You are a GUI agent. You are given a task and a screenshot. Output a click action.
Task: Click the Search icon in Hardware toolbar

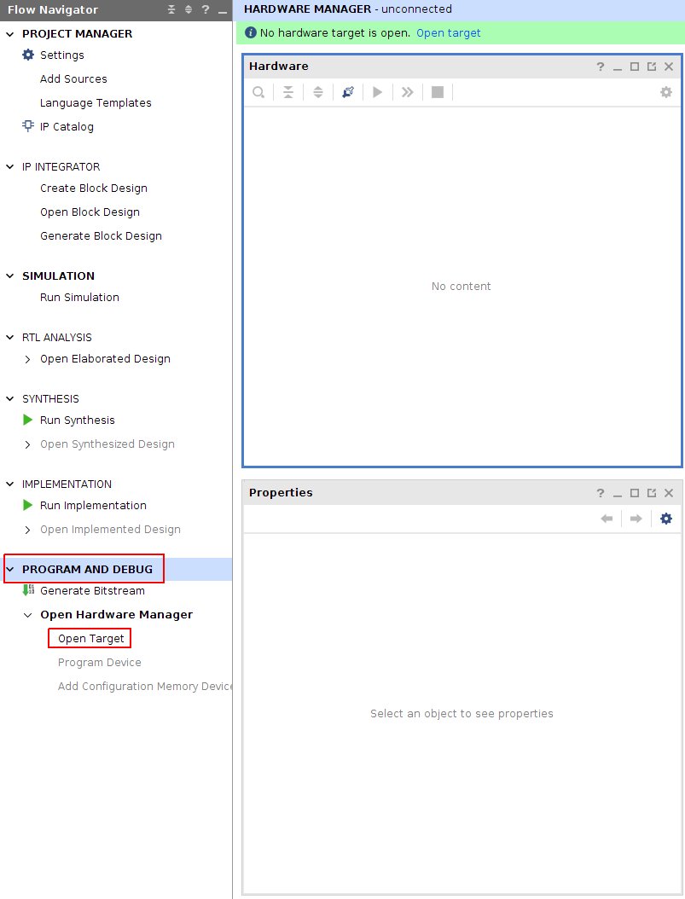coord(258,92)
